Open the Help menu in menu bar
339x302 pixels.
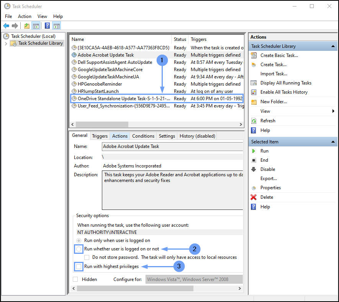[x=58, y=16]
